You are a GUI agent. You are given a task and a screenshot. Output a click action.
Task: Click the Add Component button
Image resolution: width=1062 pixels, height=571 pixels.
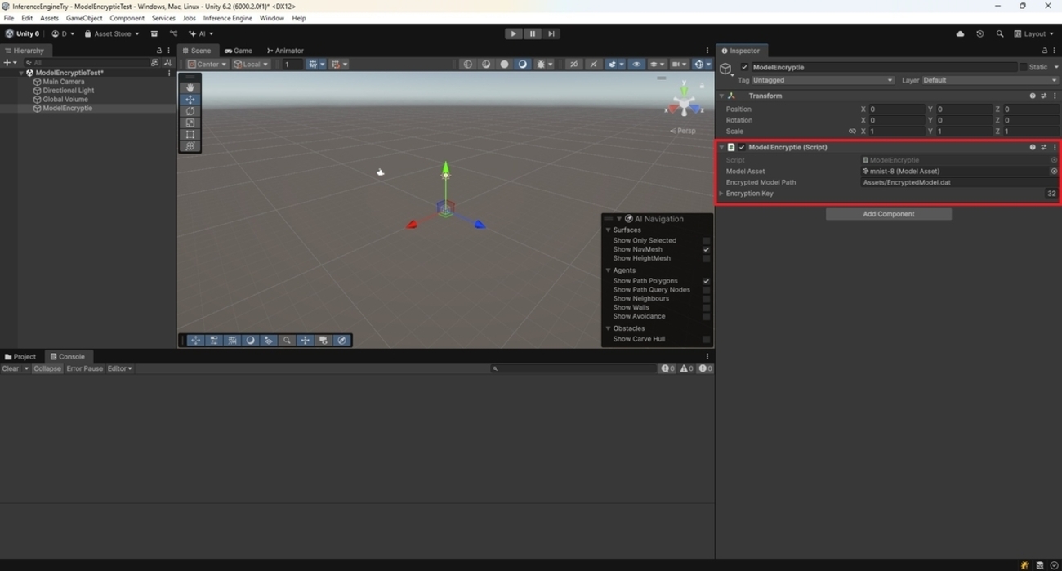pyautogui.click(x=888, y=214)
